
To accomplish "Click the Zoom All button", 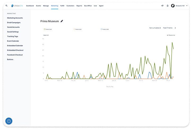I will pos(46,35).
